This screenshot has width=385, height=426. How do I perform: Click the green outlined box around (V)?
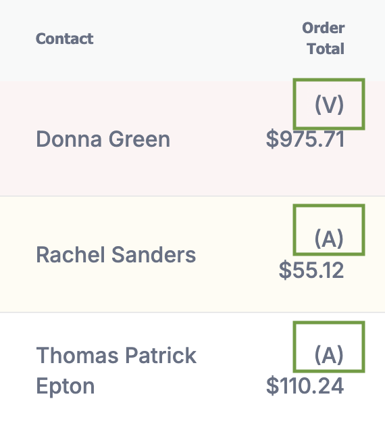(x=329, y=104)
